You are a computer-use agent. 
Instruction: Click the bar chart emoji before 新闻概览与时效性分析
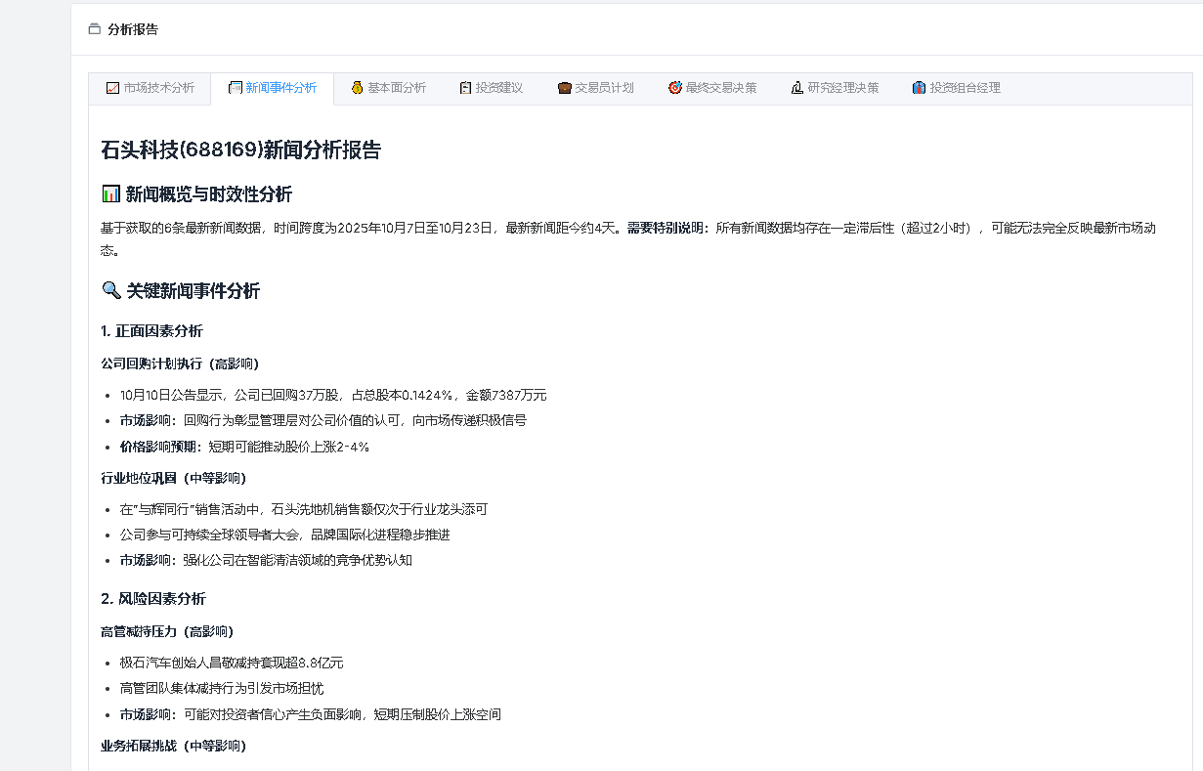(x=110, y=193)
